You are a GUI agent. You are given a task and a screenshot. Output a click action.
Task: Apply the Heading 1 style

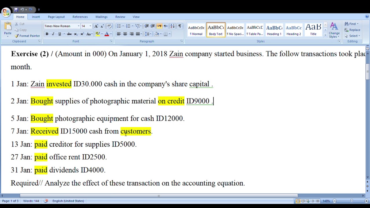[x=274, y=30]
